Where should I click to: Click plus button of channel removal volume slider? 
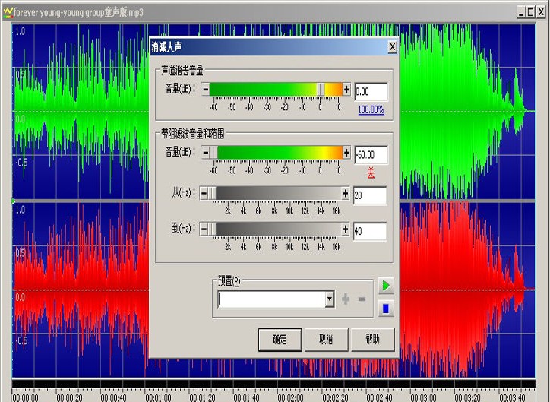tap(346, 90)
